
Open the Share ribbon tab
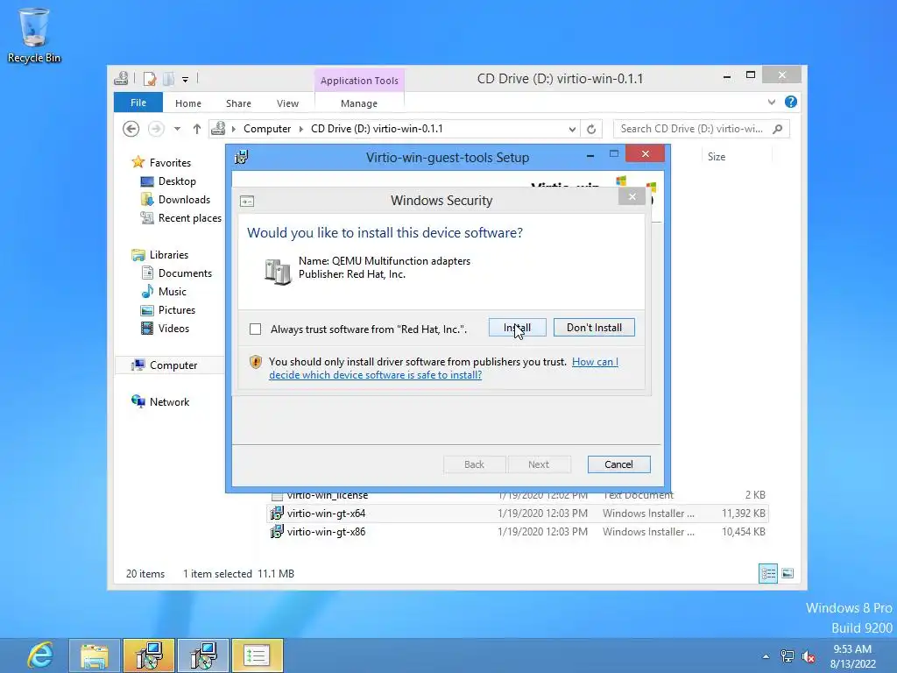tap(238, 103)
